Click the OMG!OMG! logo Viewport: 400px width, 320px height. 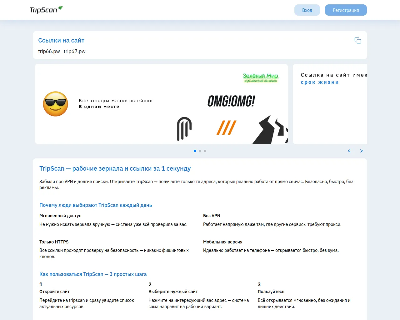[x=231, y=101]
